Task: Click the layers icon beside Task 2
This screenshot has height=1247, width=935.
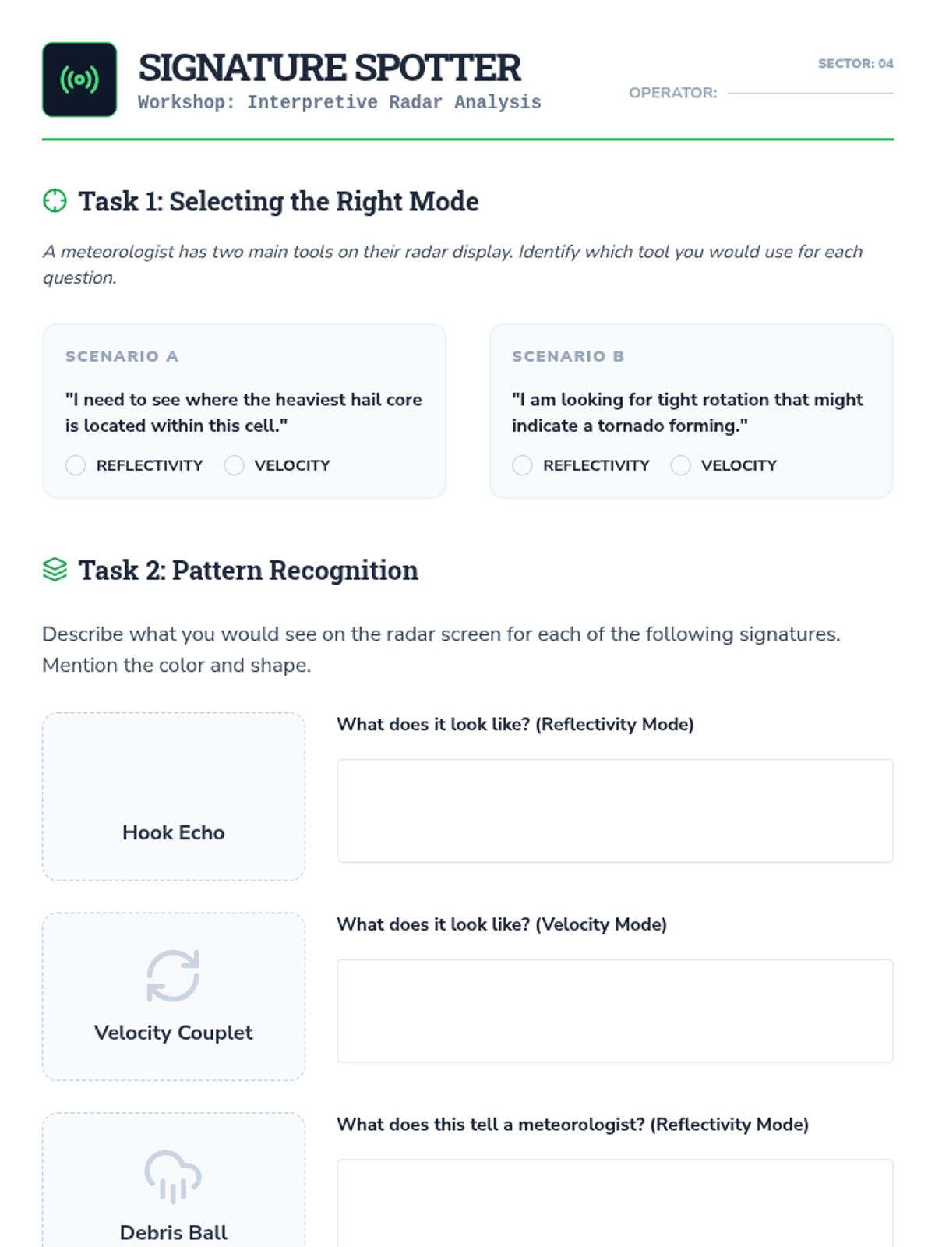Action: (55, 570)
